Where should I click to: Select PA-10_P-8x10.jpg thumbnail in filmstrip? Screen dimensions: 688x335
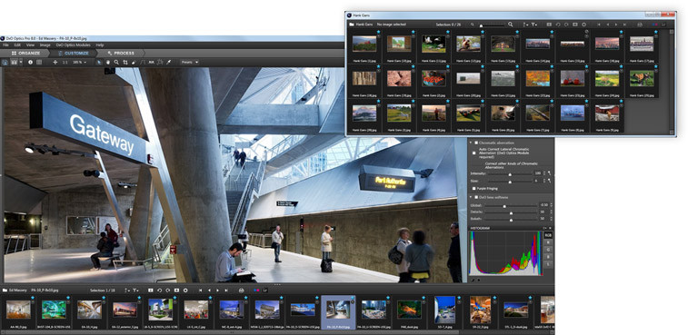338,312
